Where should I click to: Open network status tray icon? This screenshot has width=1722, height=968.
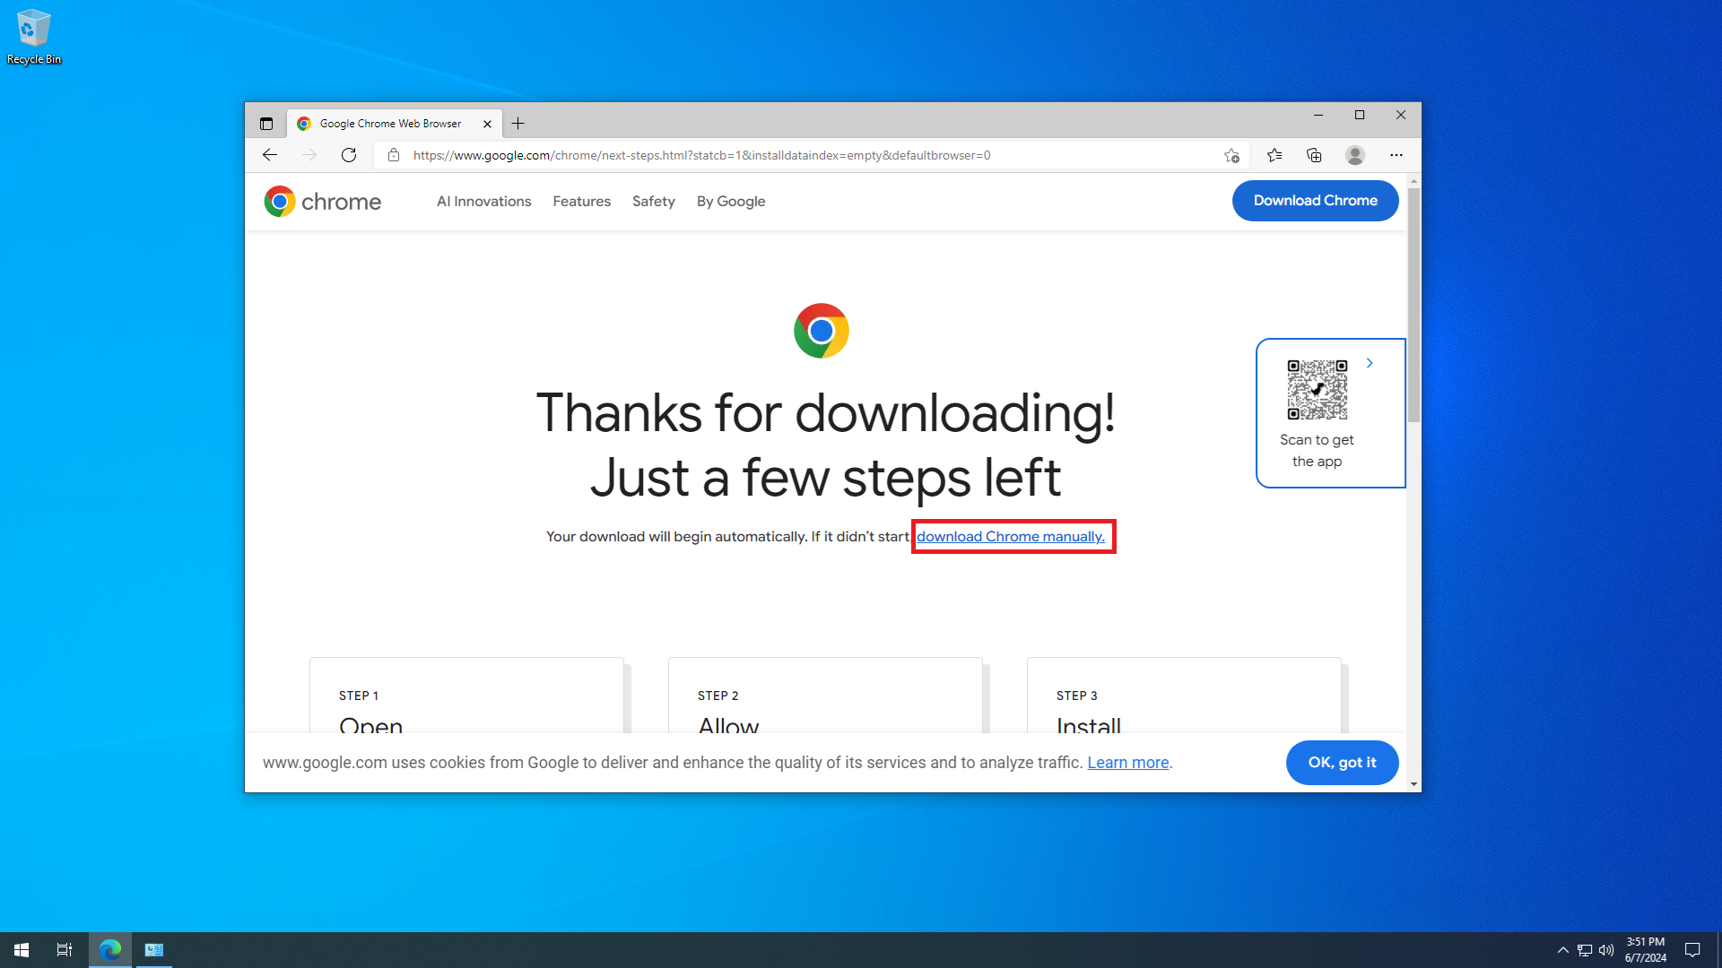1585,950
